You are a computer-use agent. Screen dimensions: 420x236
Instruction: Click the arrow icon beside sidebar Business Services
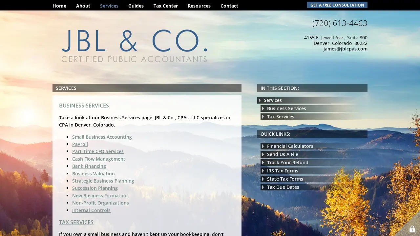coord(263,108)
